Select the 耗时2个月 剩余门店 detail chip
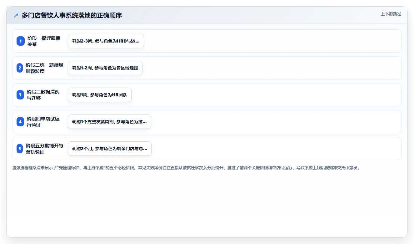 click(x=110, y=149)
